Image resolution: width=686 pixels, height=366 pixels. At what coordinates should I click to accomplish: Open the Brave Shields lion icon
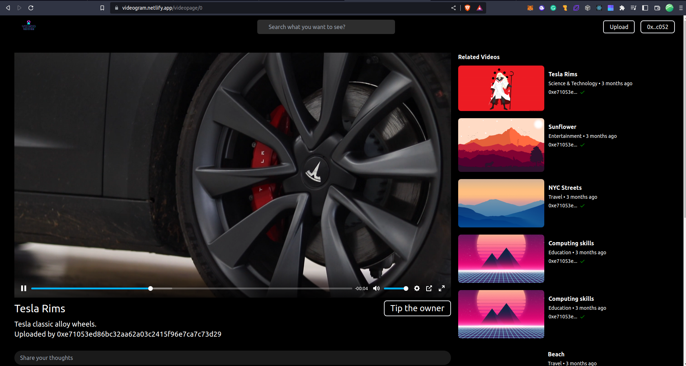pos(467,8)
